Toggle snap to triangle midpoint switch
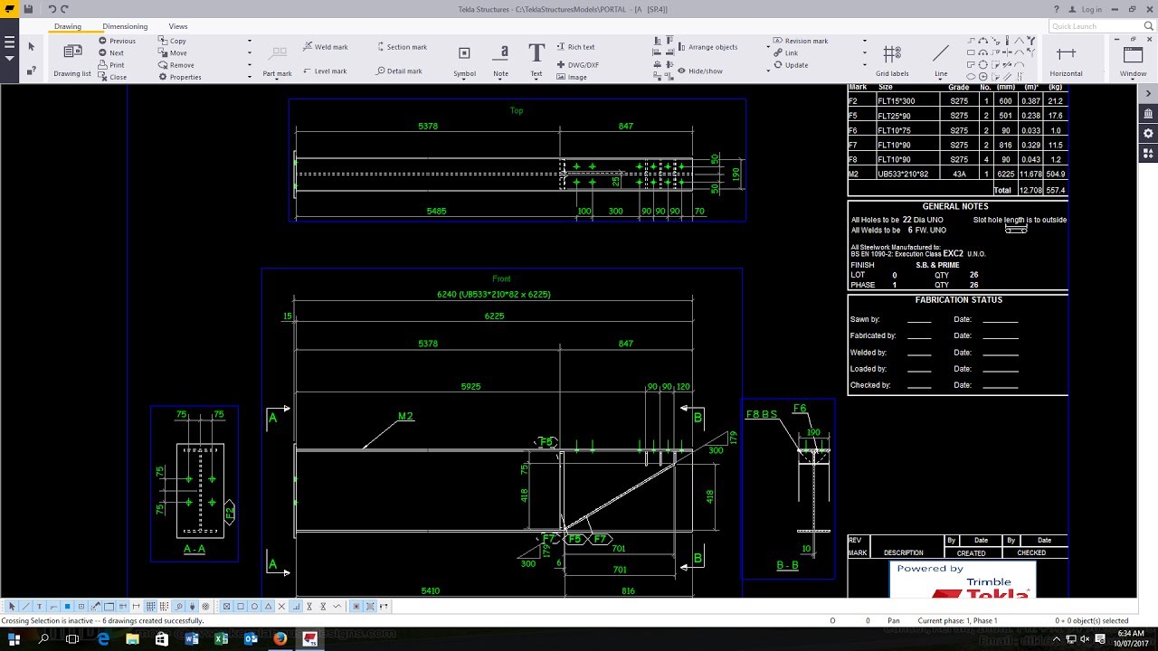 point(268,606)
